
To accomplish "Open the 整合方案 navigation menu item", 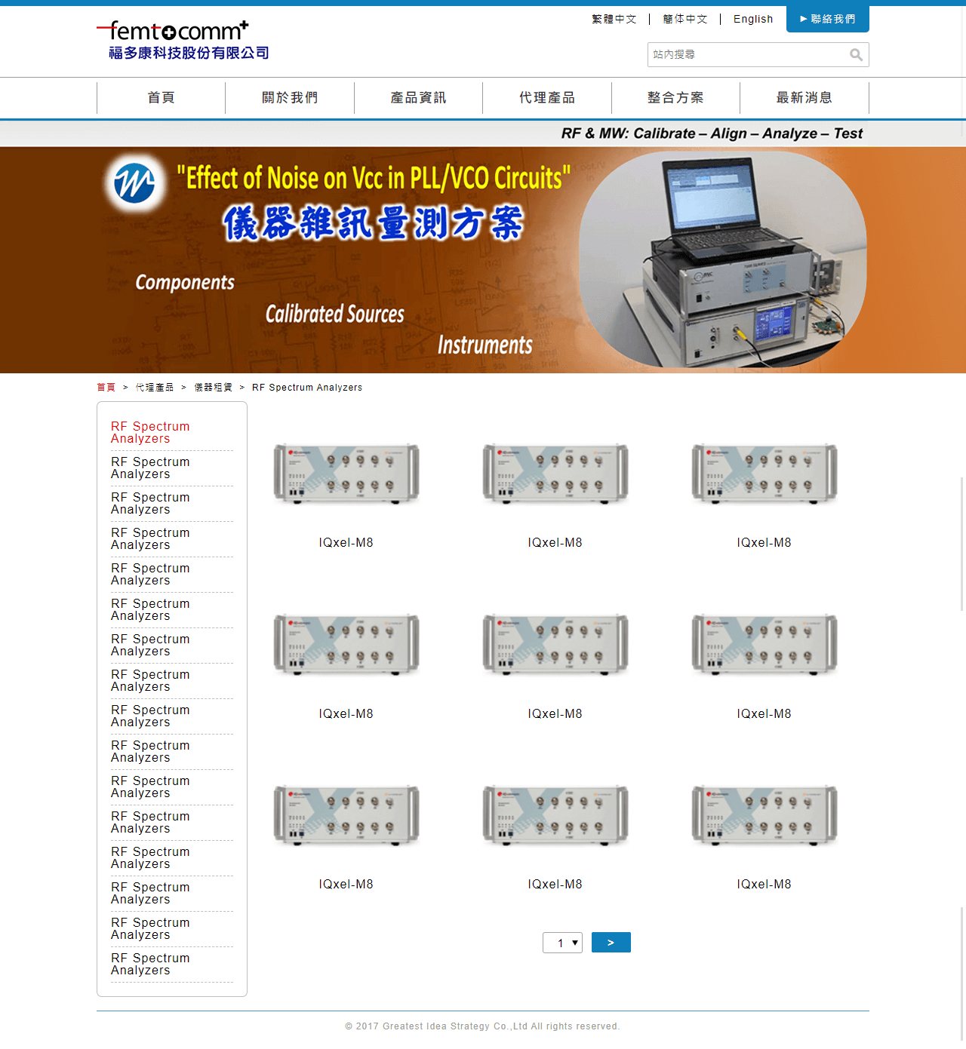I will 675,97.
